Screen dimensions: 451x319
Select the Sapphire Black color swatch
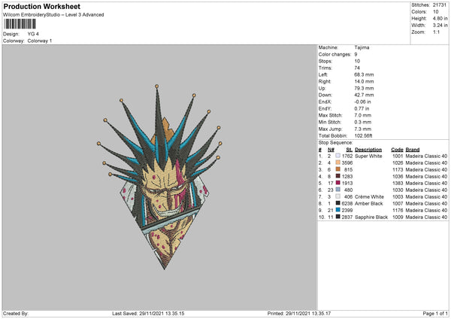tap(337, 217)
